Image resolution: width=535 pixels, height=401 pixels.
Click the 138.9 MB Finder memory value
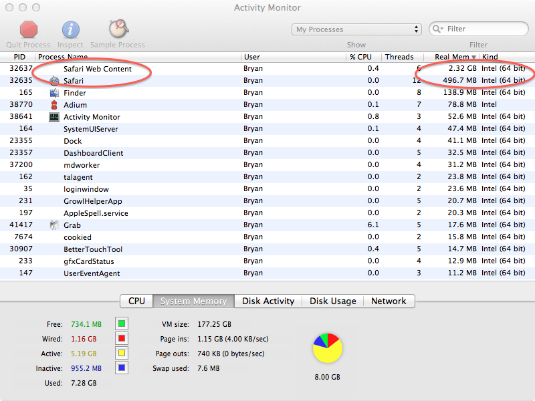tap(459, 92)
